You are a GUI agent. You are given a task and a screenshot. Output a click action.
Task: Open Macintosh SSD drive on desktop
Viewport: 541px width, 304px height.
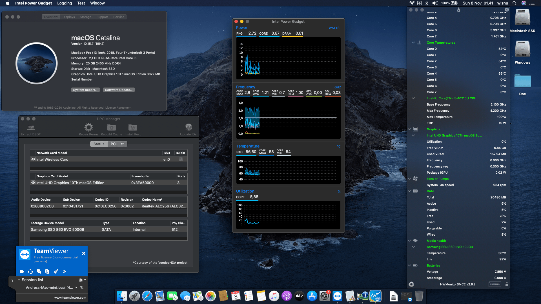[x=522, y=18]
